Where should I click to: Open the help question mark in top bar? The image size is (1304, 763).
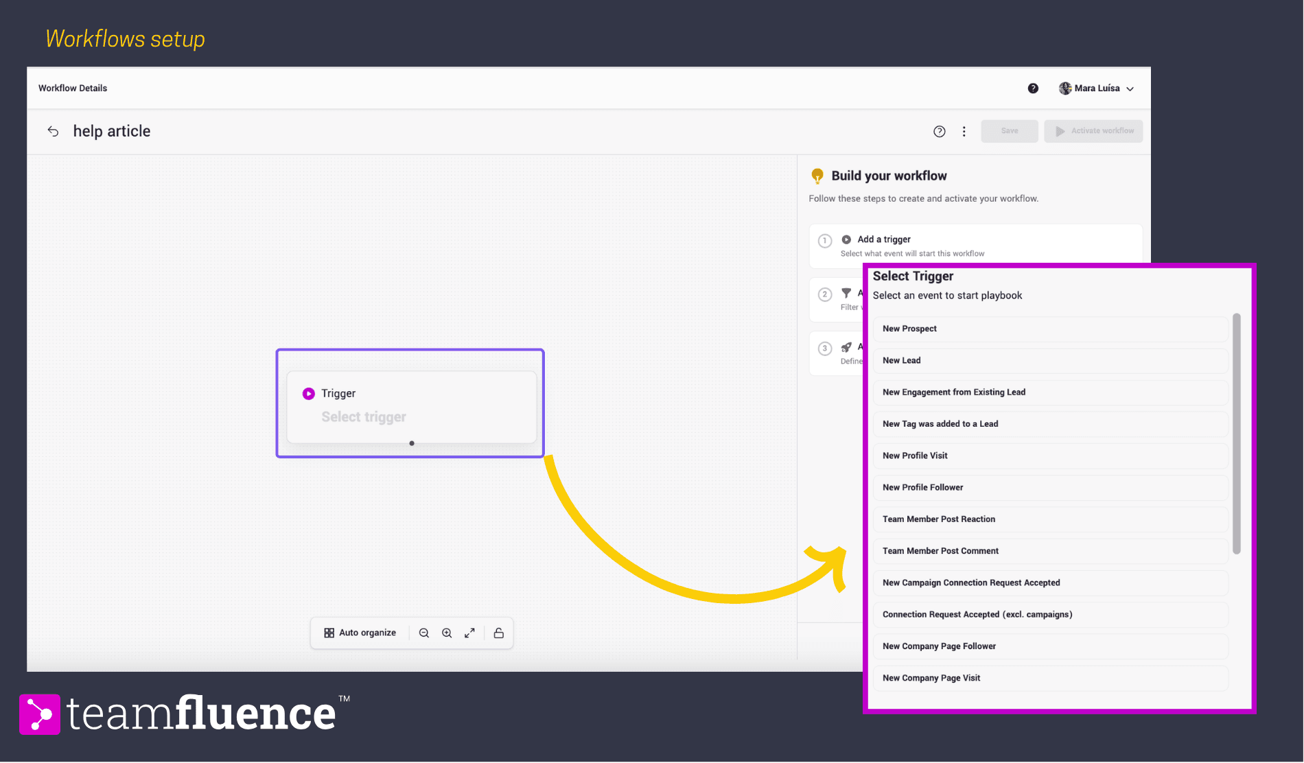(1033, 89)
